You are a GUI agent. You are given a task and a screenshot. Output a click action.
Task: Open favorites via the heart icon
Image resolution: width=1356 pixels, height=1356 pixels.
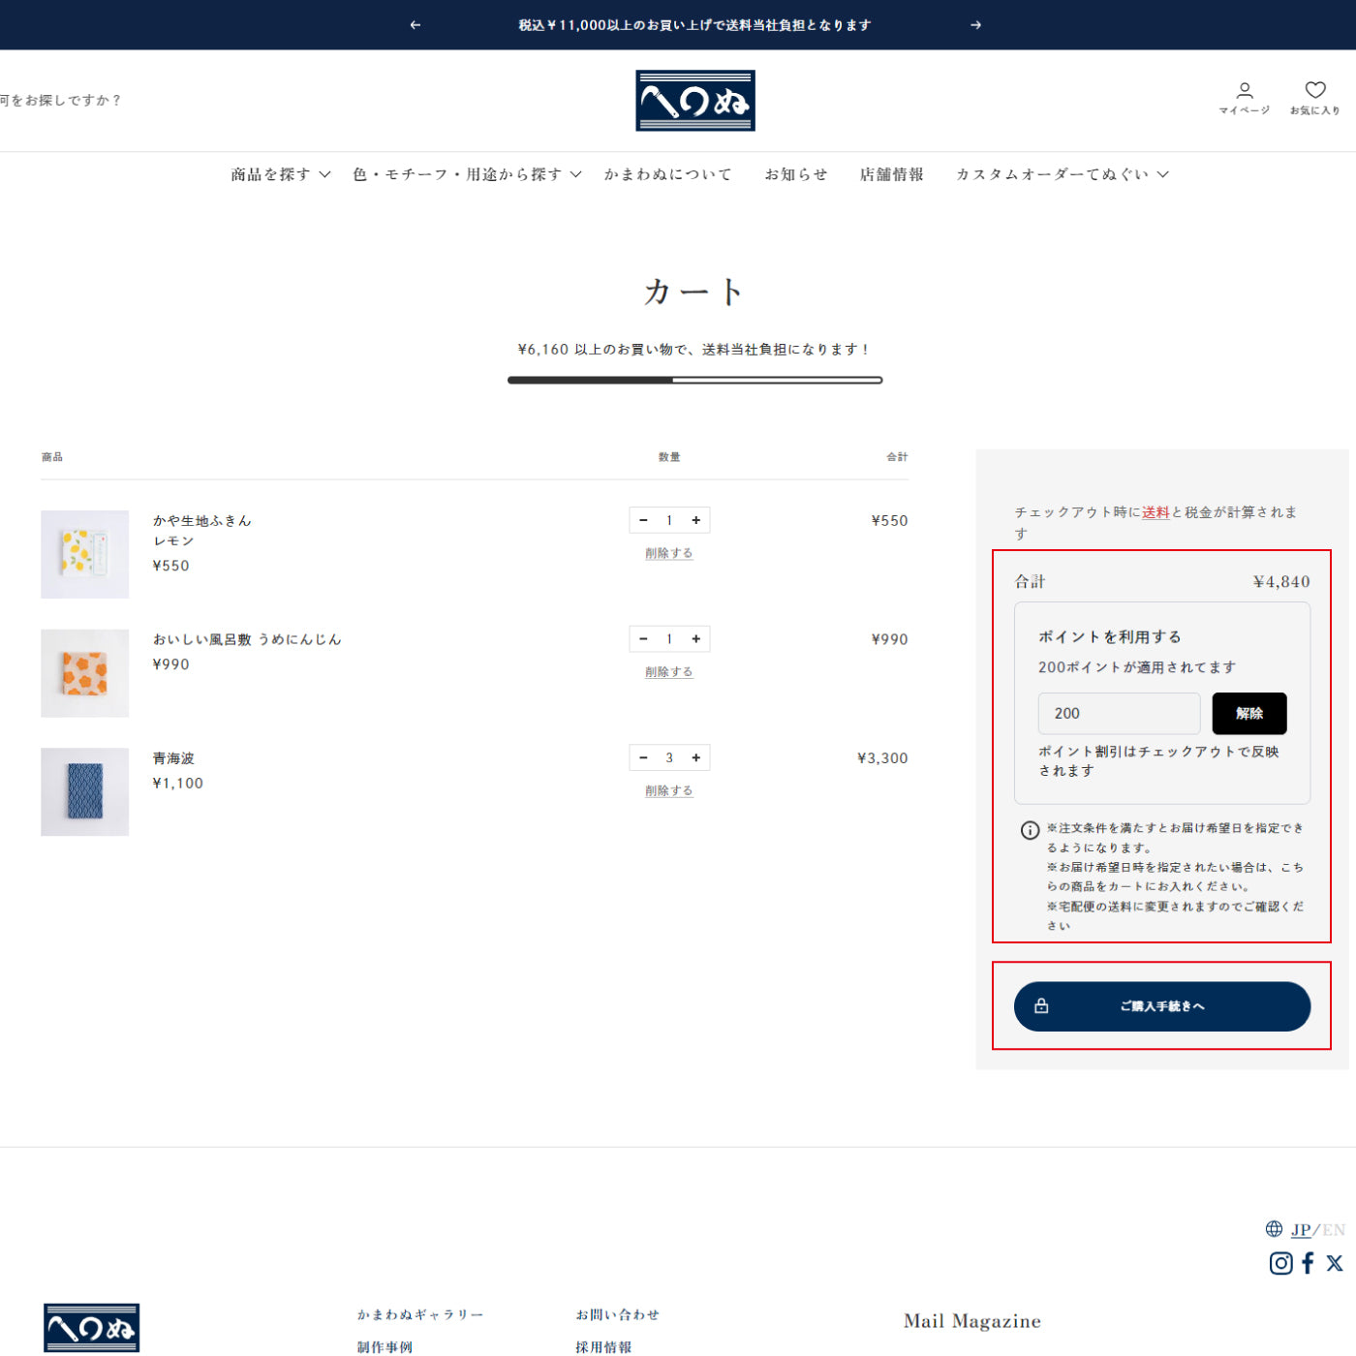click(1314, 98)
